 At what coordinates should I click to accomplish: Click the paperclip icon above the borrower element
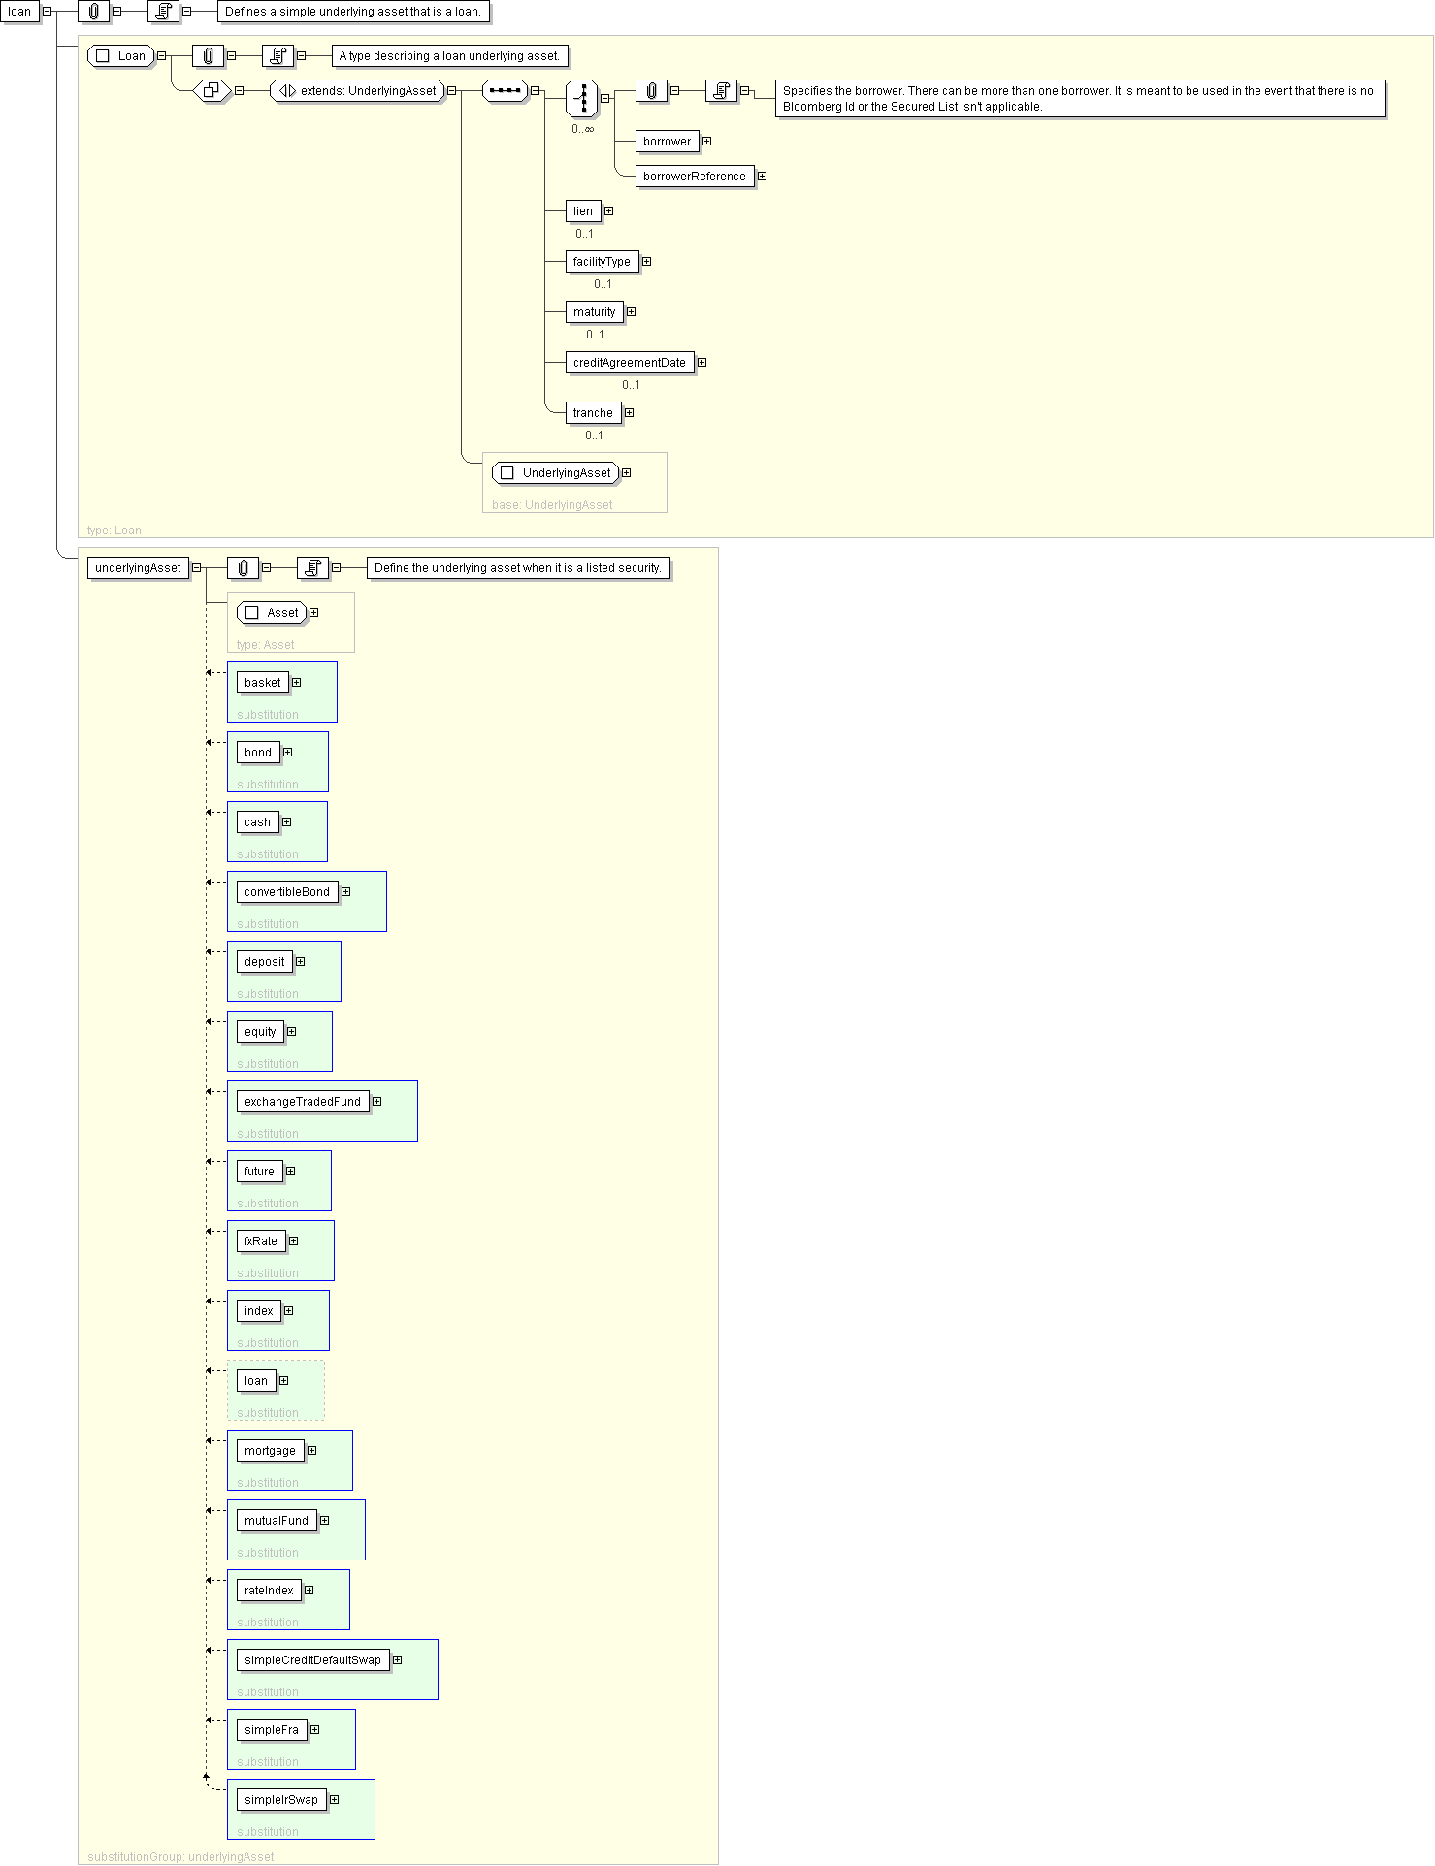(652, 91)
